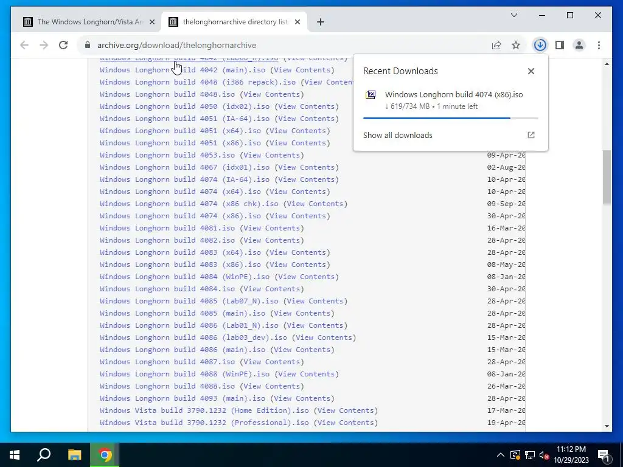Open Chrome three-dot menu
623x467 pixels.
coord(599,45)
